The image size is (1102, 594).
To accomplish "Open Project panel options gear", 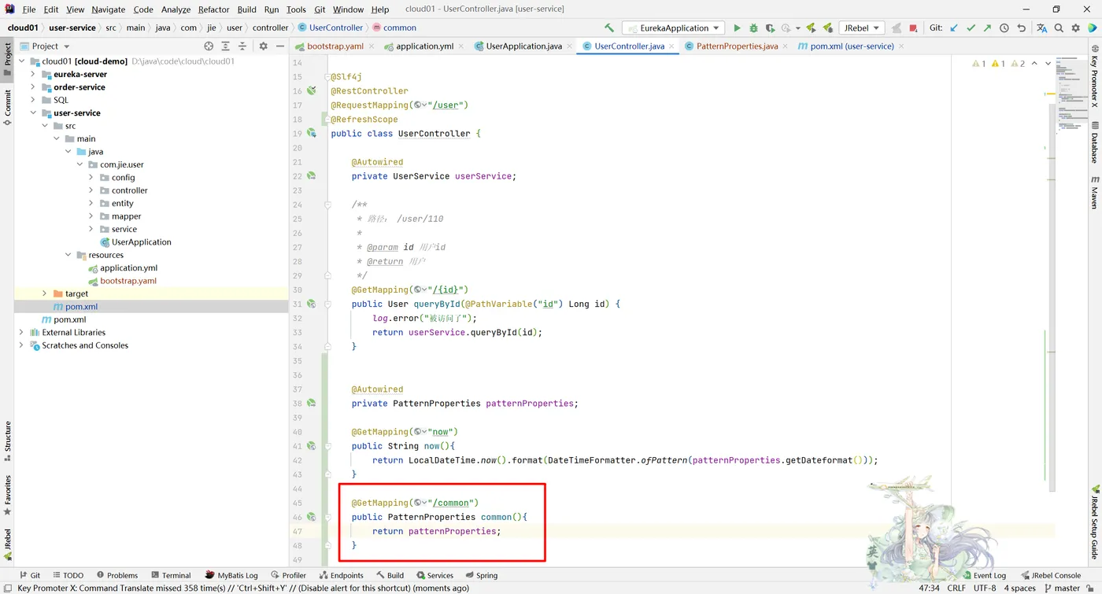I will [263, 46].
